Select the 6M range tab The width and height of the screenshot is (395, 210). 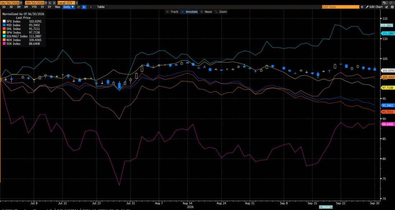pos(26,7)
